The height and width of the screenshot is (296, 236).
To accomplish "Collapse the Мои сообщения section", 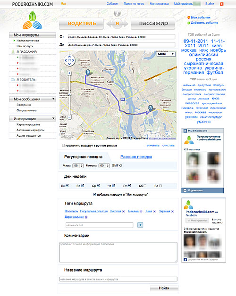I will [x=53, y=99].
